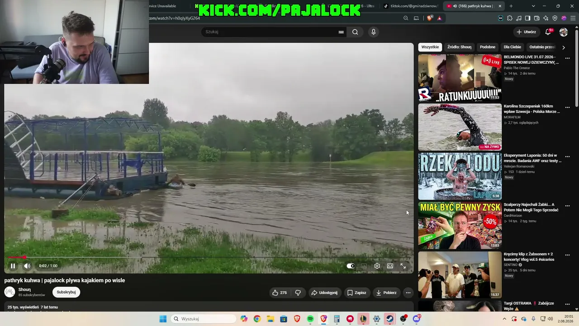579x326 pixels.
Task: Open the Brave VPN shield icon
Action: point(555,18)
